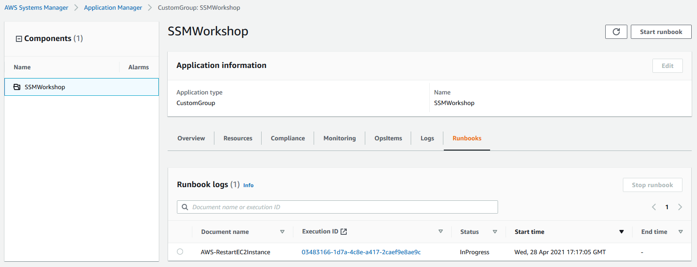Open execution 03483166-1d7a-4c8e-a417-2caef9e8ae9c link
Image resolution: width=697 pixels, height=267 pixels.
[361, 252]
